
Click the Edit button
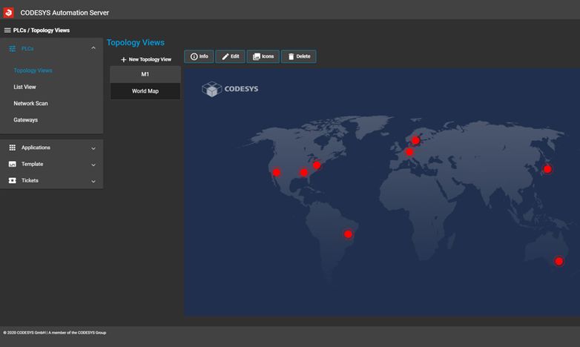(230, 56)
